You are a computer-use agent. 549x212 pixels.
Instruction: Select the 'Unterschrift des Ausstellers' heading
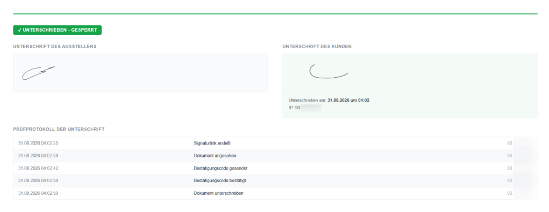pyautogui.click(x=55, y=46)
